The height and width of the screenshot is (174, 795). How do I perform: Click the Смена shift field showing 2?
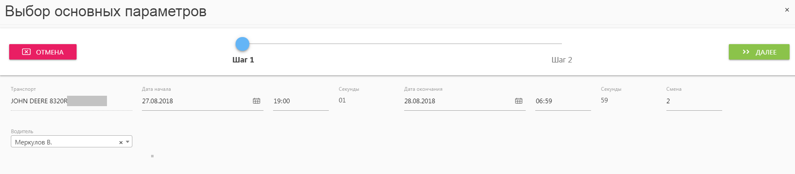point(694,101)
